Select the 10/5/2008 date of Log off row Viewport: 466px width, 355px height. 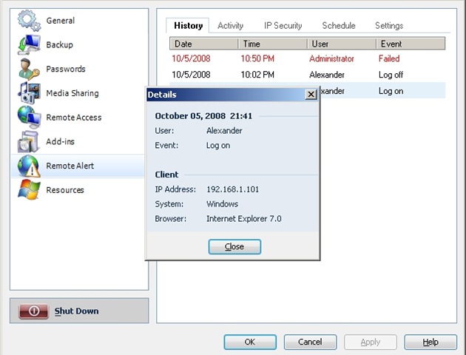pos(191,75)
